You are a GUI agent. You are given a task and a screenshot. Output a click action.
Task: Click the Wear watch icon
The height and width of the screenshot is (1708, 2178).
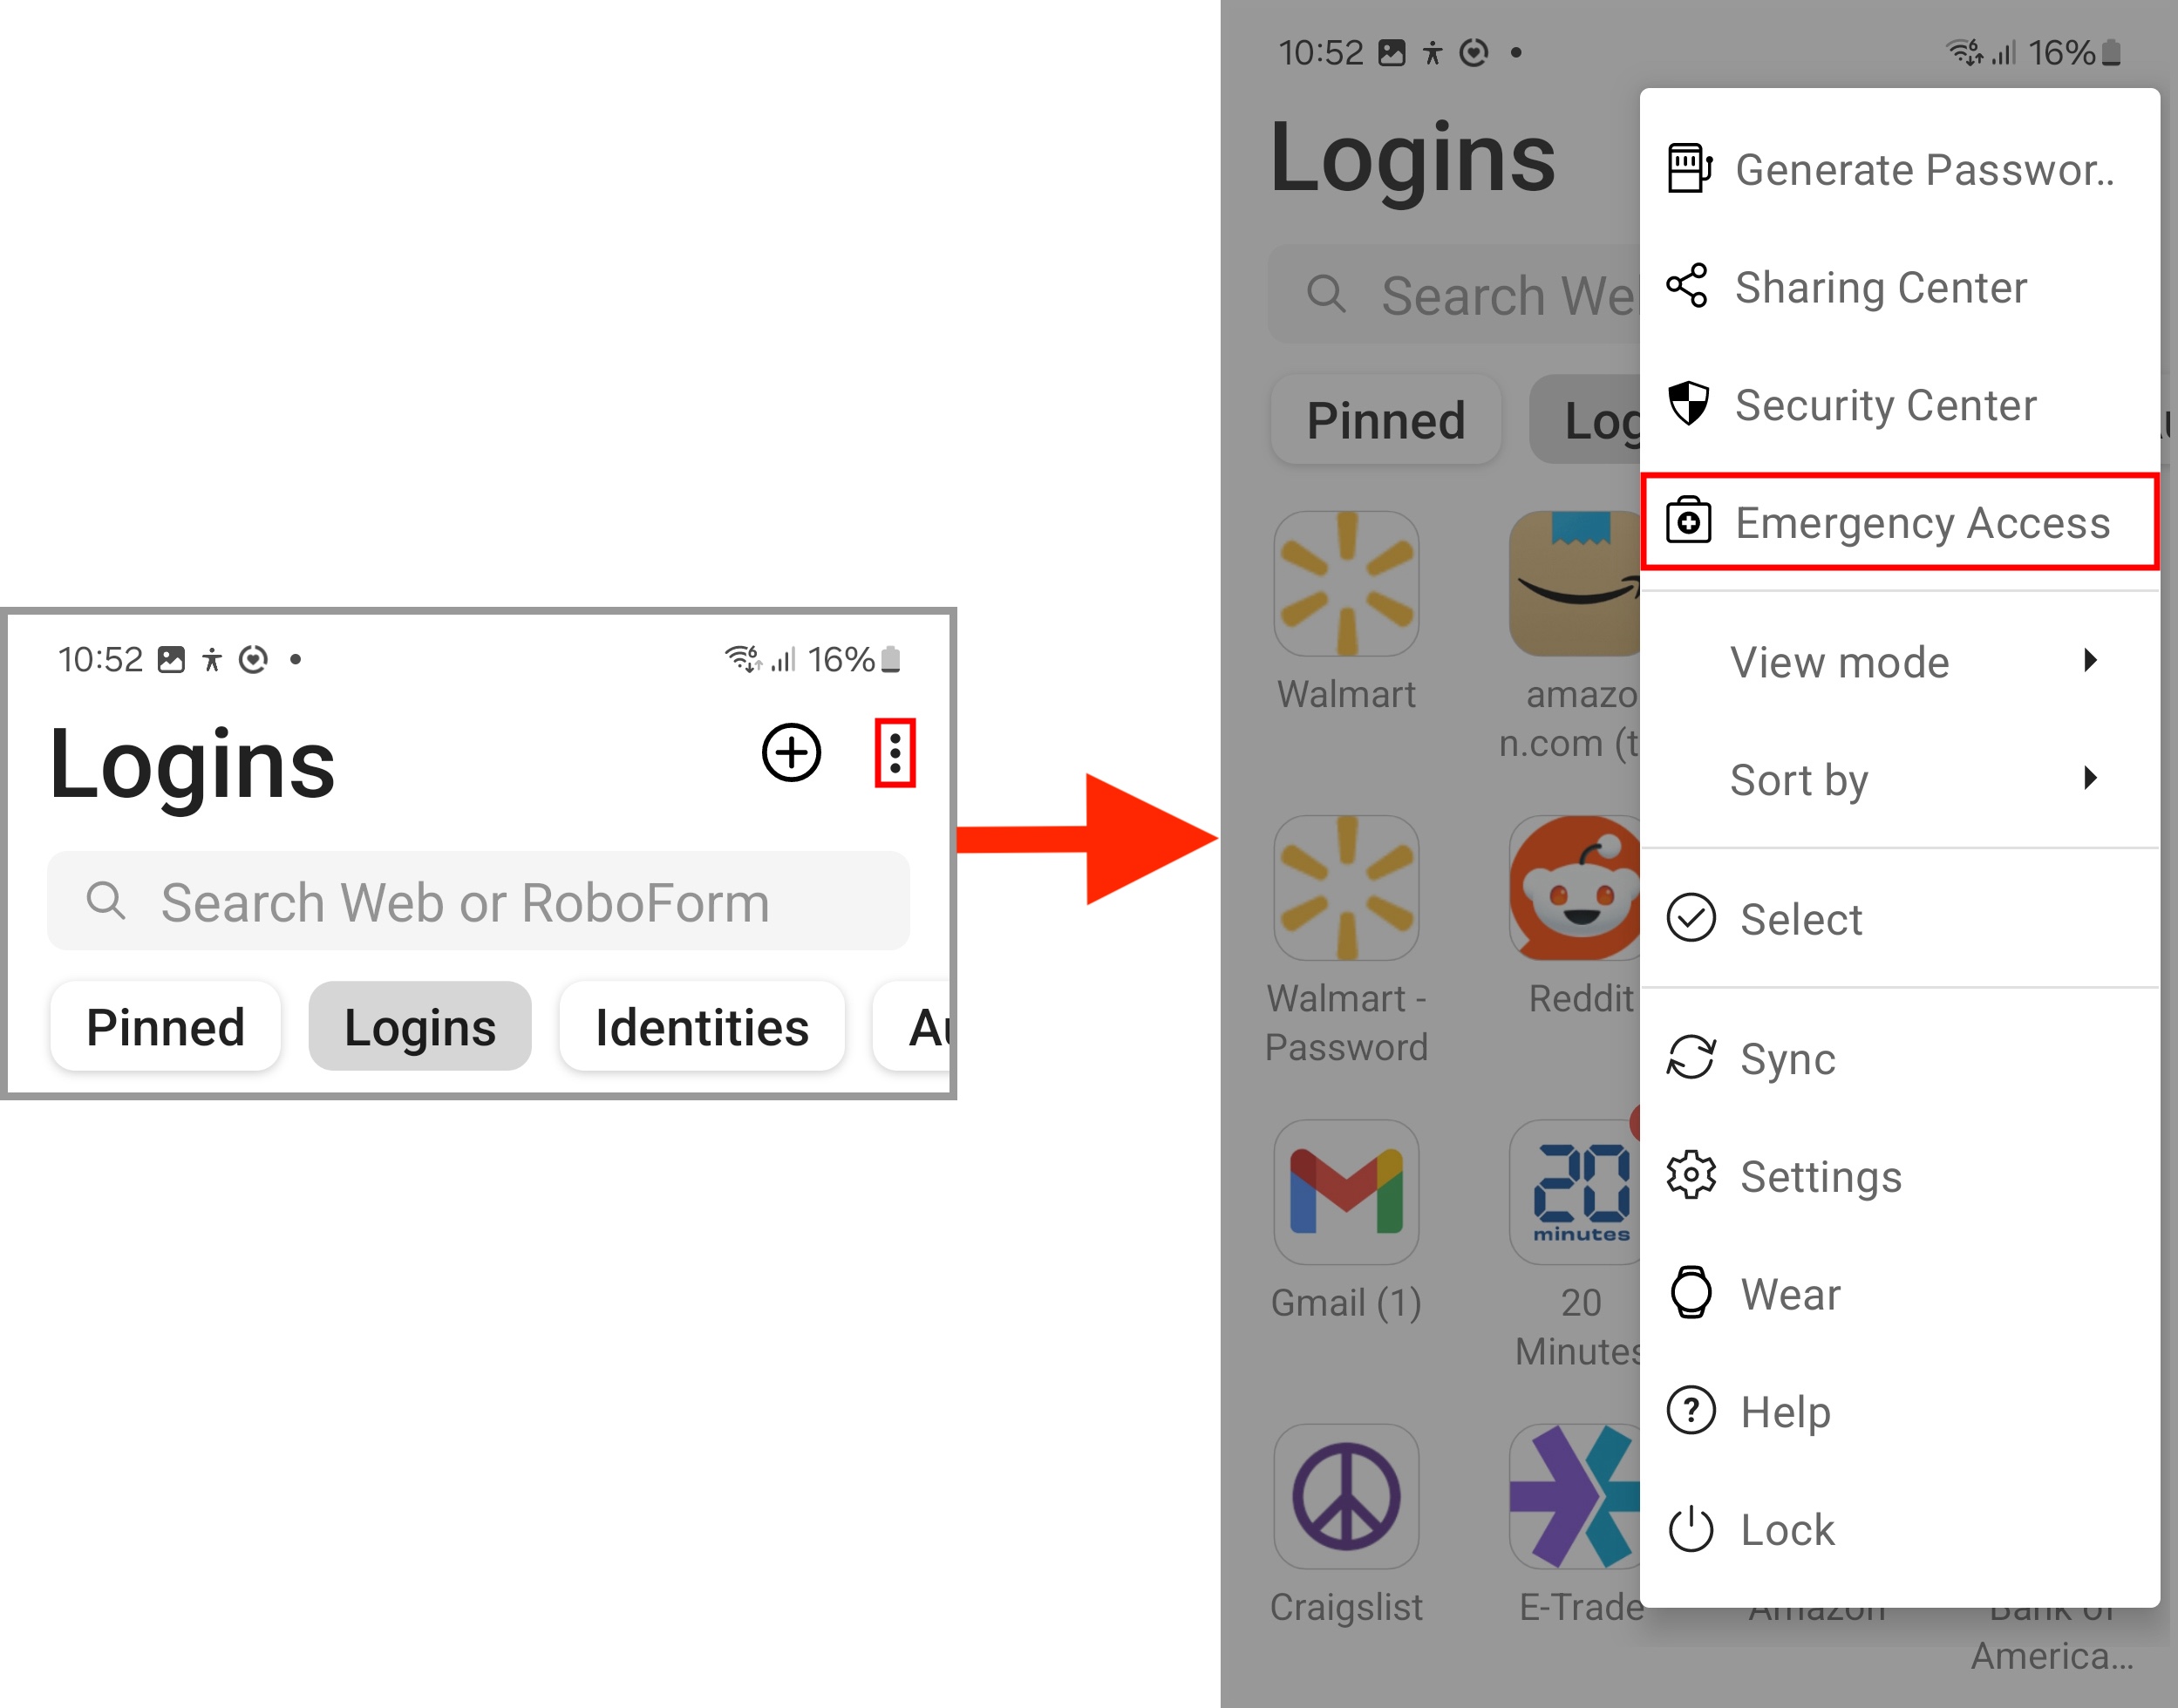(1691, 1293)
